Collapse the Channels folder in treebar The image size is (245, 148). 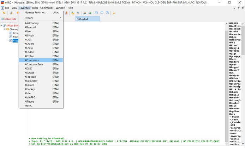click(x=5, y=29)
